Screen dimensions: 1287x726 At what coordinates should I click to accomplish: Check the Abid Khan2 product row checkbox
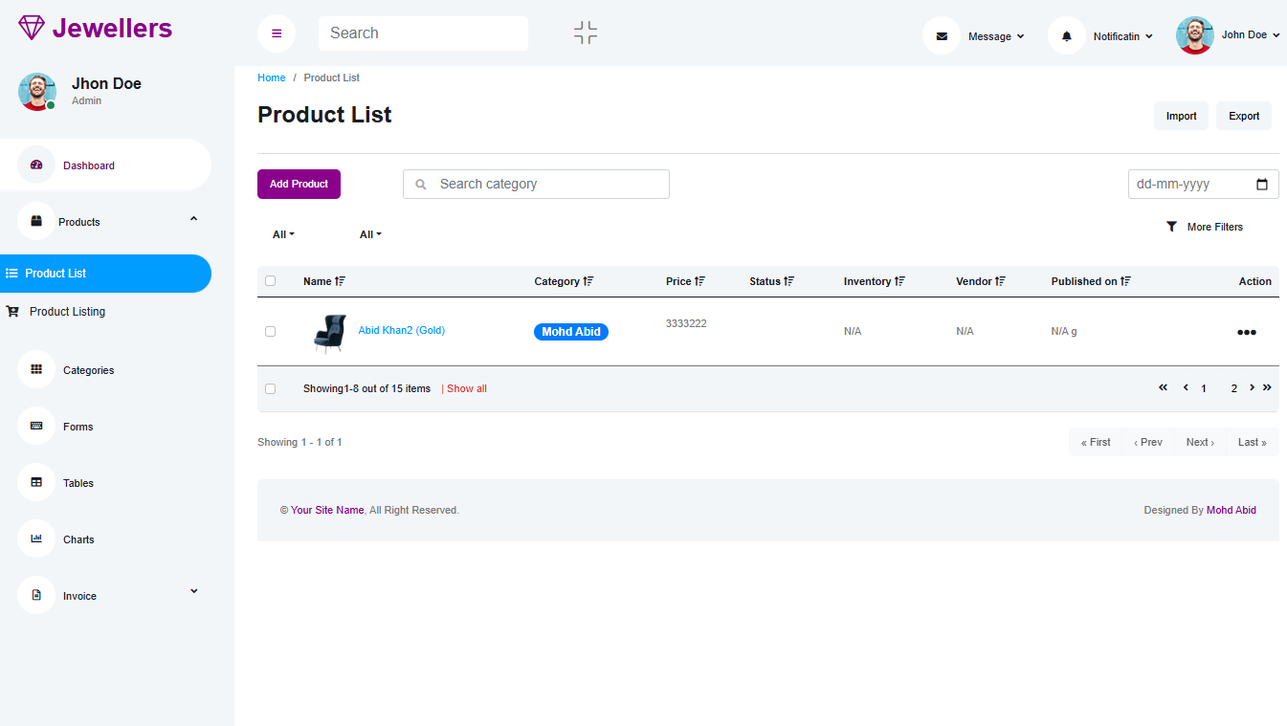[270, 332]
